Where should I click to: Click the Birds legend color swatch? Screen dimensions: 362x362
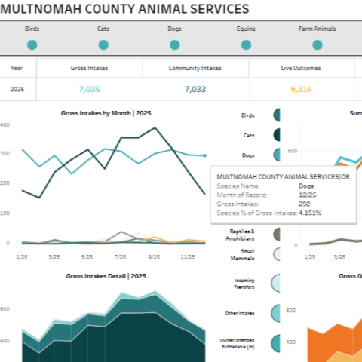(277, 115)
